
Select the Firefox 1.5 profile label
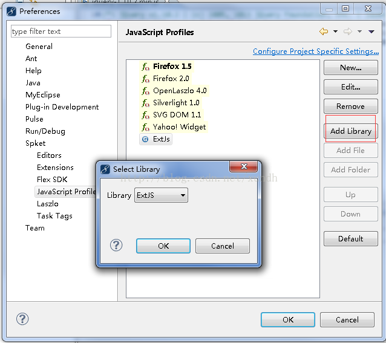coord(172,67)
